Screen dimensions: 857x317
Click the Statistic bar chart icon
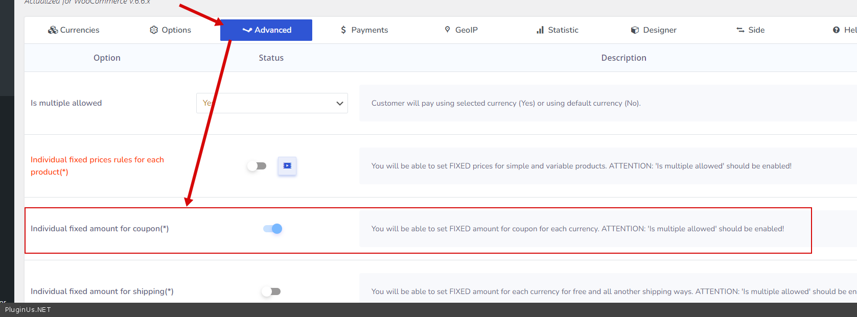click(x=540, y=30)
